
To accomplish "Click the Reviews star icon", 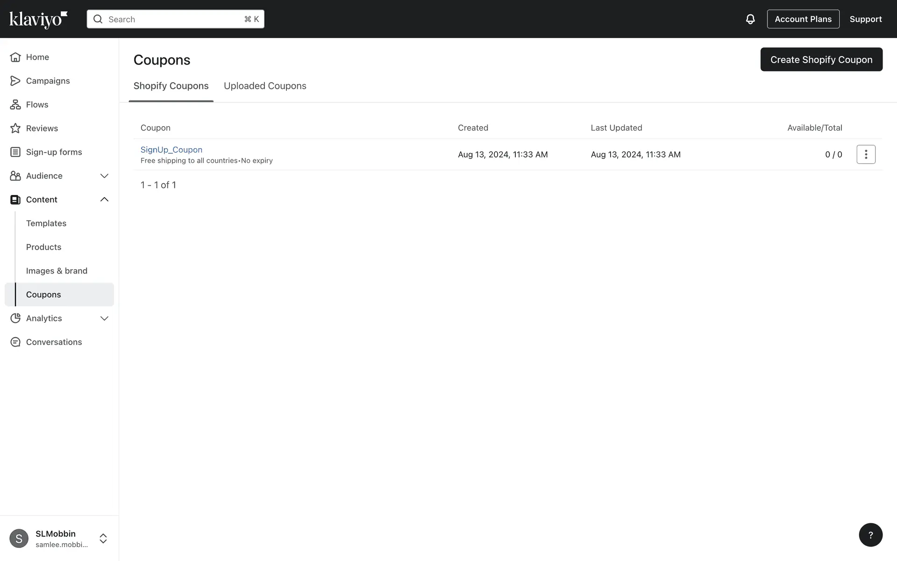I will 15,128.
